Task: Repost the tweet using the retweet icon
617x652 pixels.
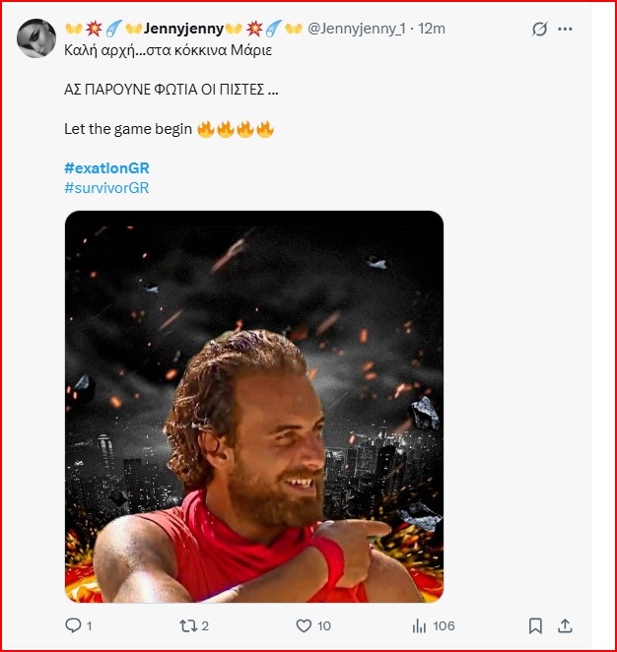Action: pos(183,625)
